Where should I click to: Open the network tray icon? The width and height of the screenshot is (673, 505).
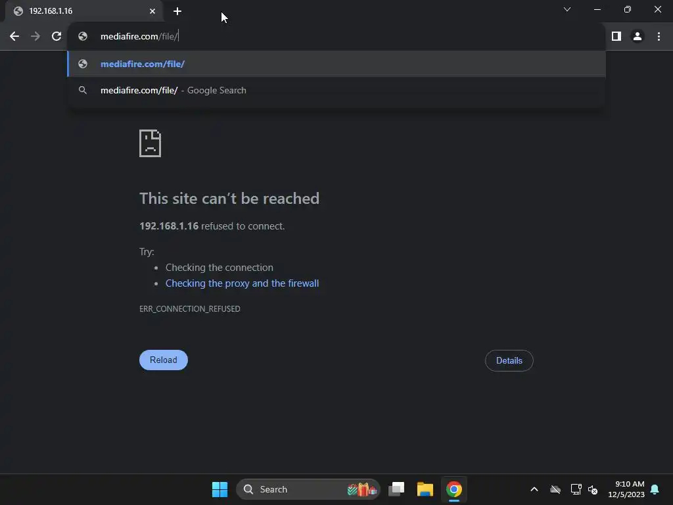[576, 489]
